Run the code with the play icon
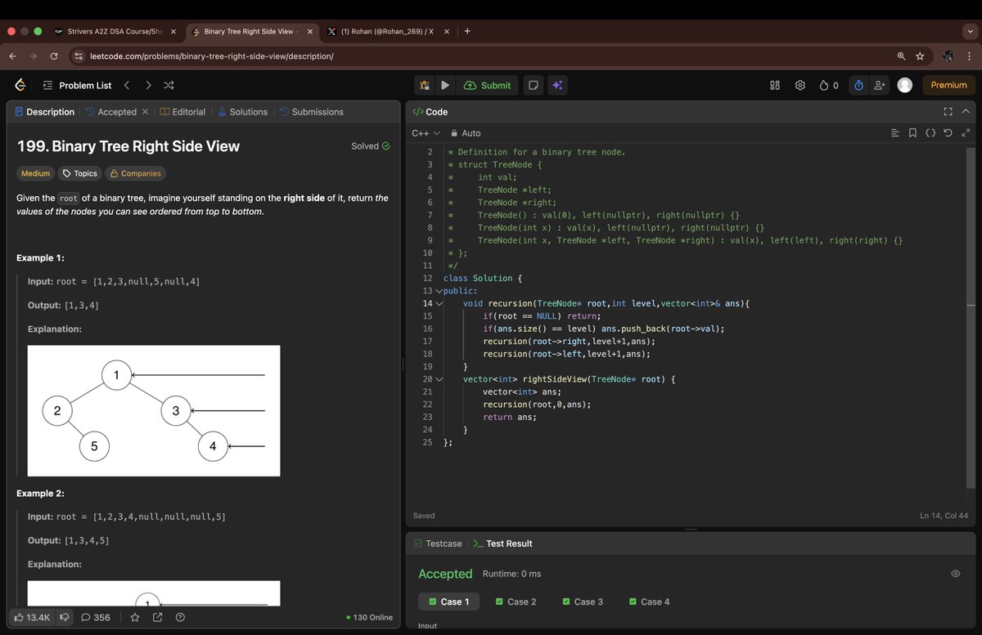 click(x=445, y=85)
